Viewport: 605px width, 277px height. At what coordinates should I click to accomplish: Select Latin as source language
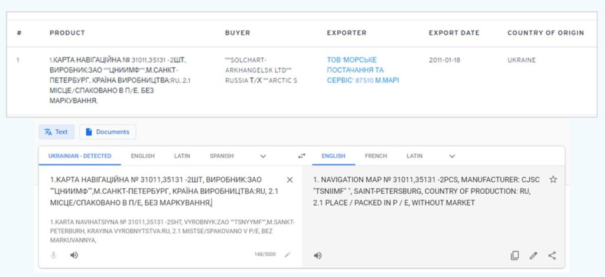(x=182, y=156)
